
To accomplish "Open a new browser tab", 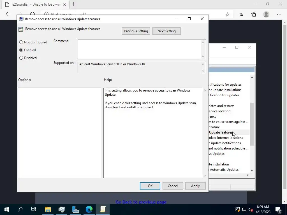I will click(74, 4).
